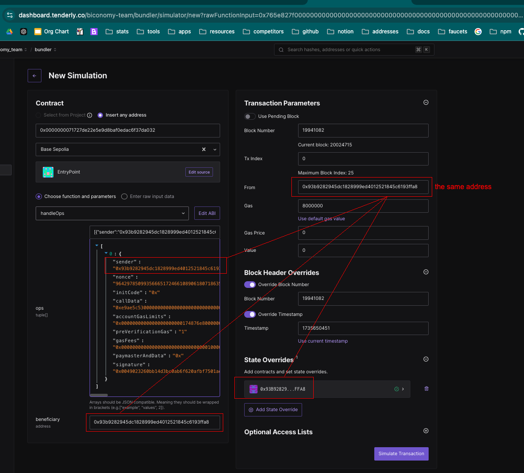Click the info icon beside Select from Project
The width and height of the screenshot is (524, 473).
pos(90,115)
